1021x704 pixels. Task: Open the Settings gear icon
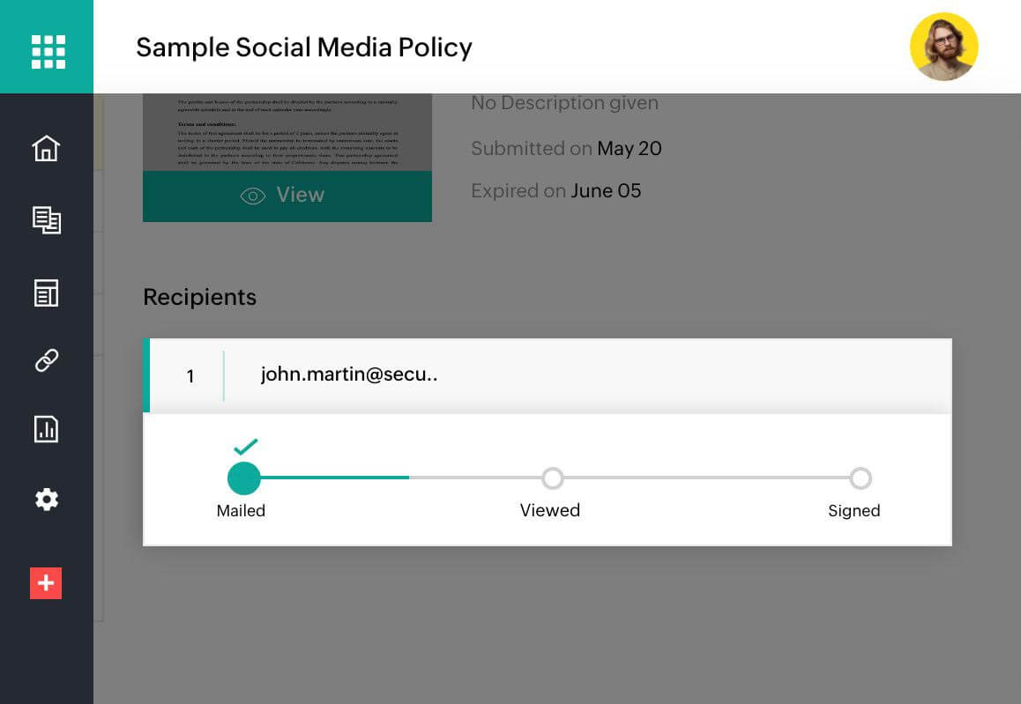pos(46,500)
